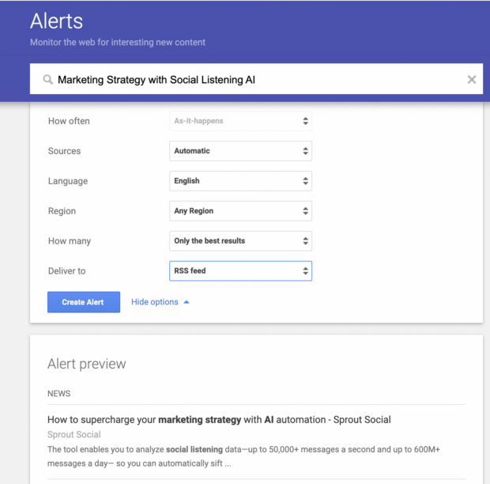The image size is (490, 484).
Task: Click the Hide options link
Action: click(155, 302)
